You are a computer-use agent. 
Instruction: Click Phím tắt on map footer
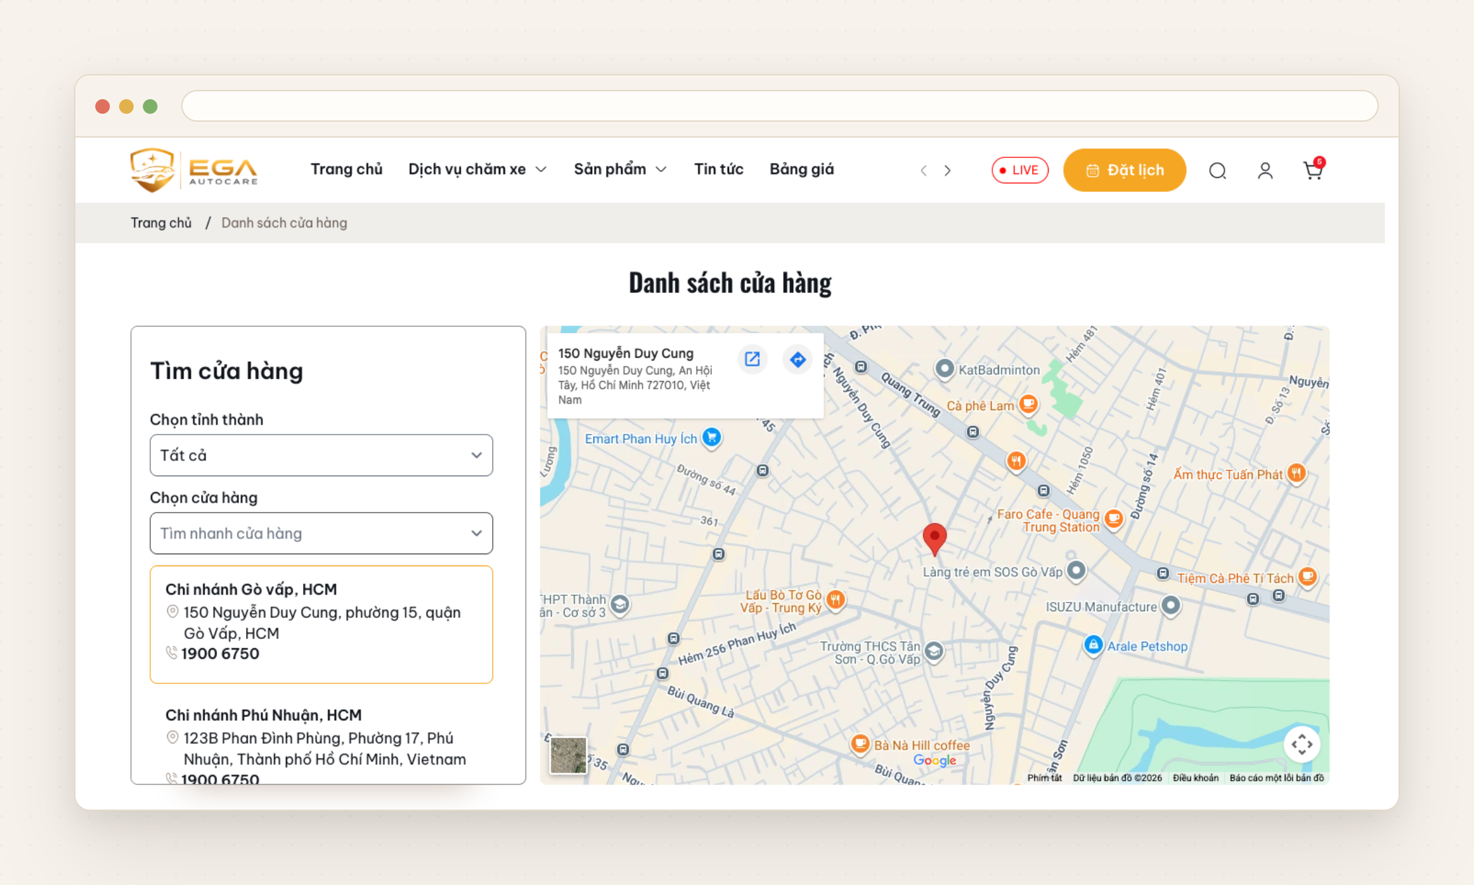pos(1044,778)
